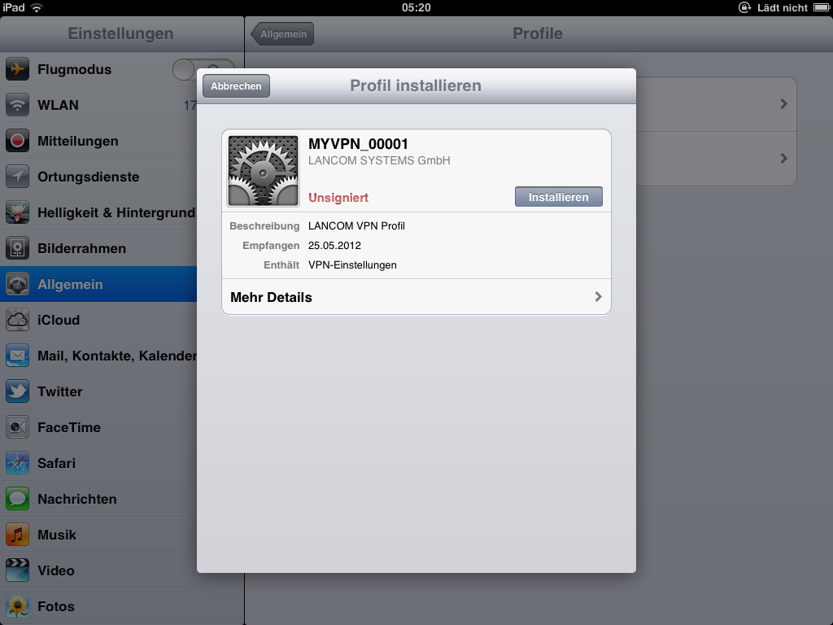Tap the Twitter bird icon
Screen dimensions: 833x625
coord(18,391)
